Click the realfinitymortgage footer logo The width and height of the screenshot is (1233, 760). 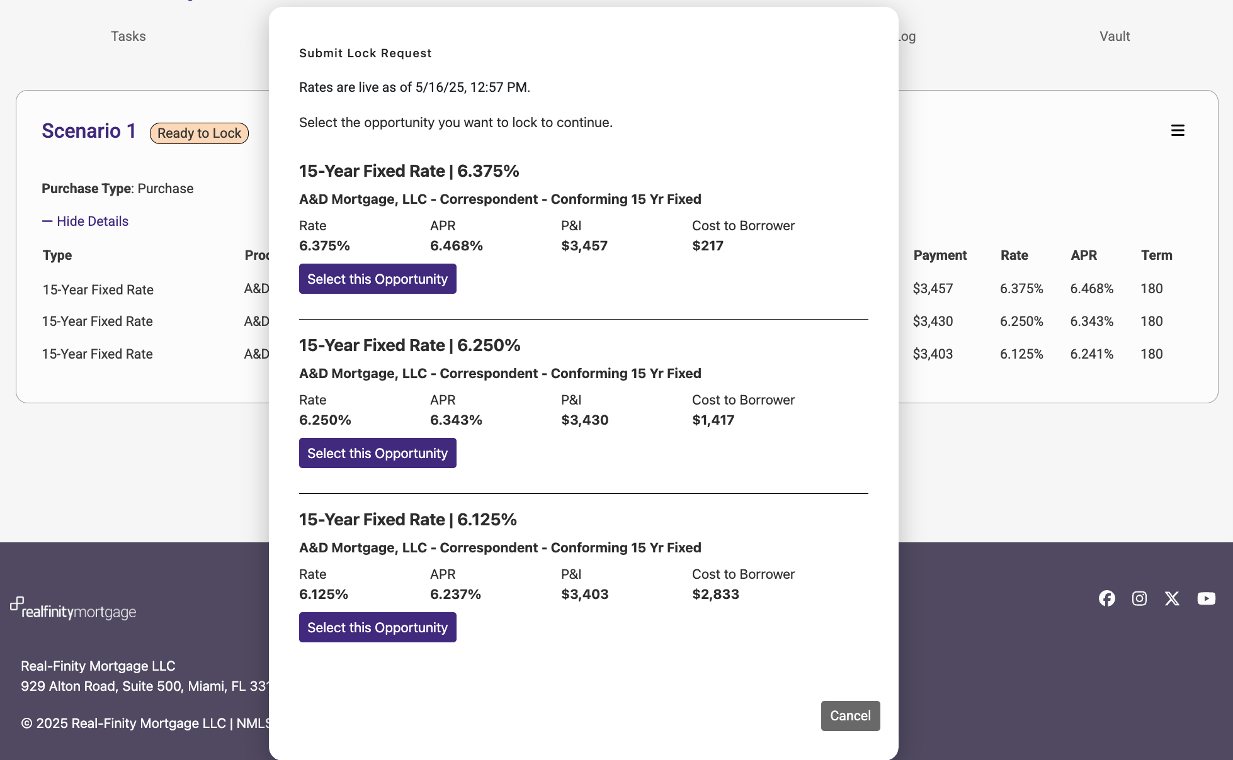[74, 609]
